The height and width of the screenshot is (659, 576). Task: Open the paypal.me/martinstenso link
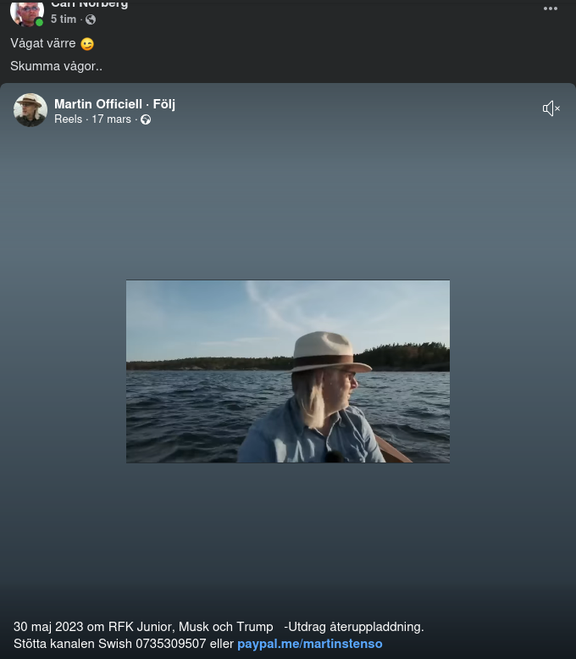pos(309,644)
